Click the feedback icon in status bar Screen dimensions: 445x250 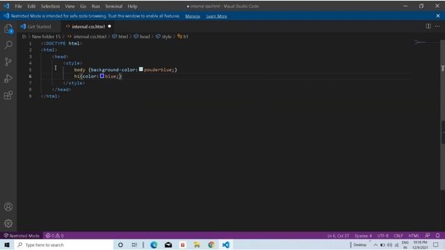pos(428,235)
